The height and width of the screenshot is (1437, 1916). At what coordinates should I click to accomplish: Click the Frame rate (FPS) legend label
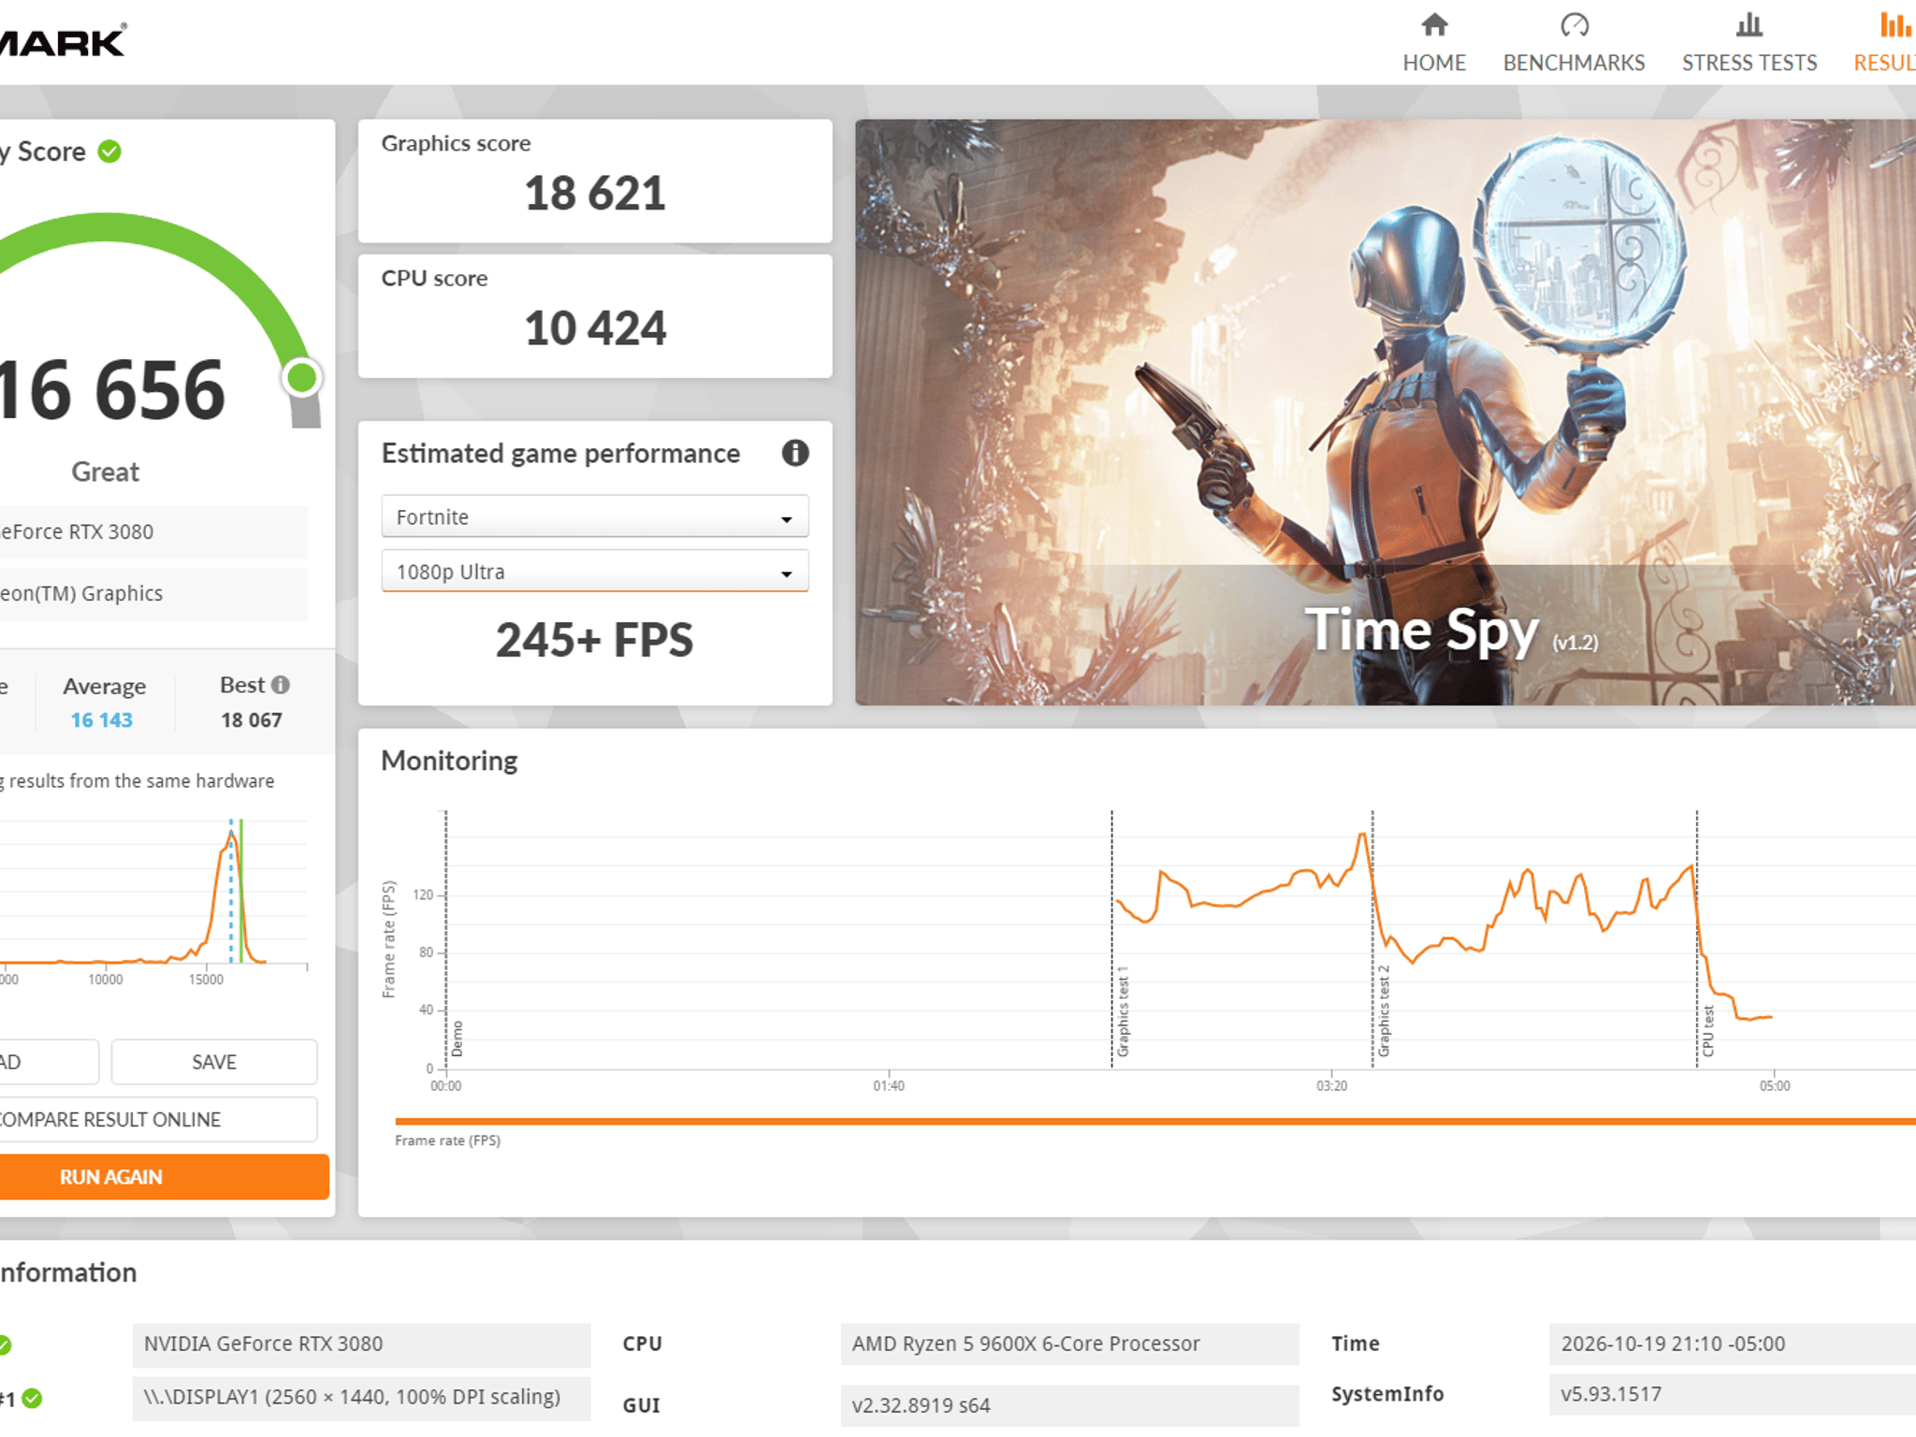(447, 1140)
